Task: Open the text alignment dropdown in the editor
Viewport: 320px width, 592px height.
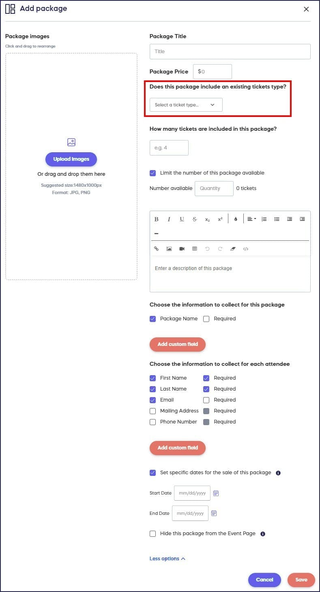Action: (251, 219)
